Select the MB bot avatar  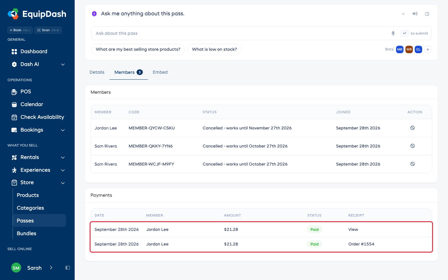[x=400, y=49]
